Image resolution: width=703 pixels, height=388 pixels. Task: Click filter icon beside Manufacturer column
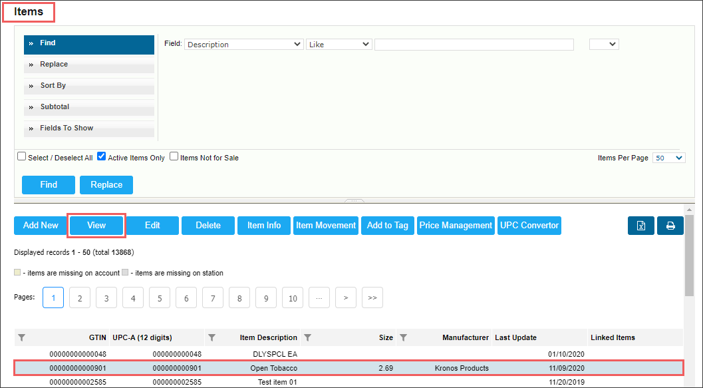click(x=403, y=338)
